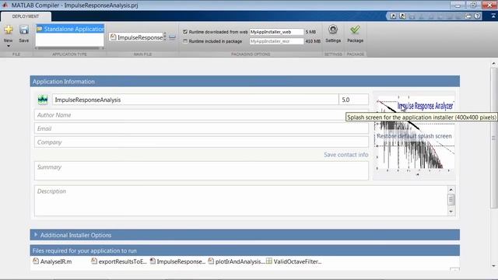Enable Runtime included in package checkbox
This screenshot has width=498, height=280.
pyautogui.click(x=185, y=41)
